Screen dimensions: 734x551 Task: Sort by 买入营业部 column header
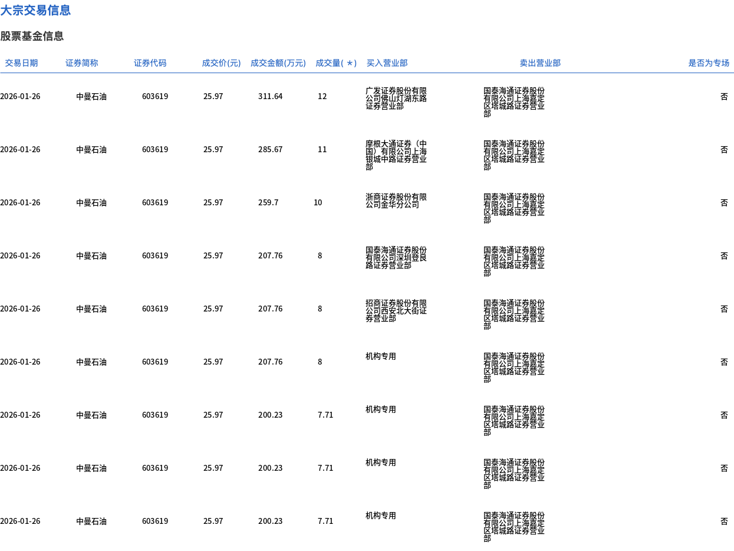pos(387,63)
